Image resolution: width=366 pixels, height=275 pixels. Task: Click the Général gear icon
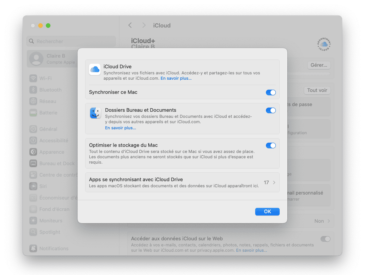tap(33, 129)
